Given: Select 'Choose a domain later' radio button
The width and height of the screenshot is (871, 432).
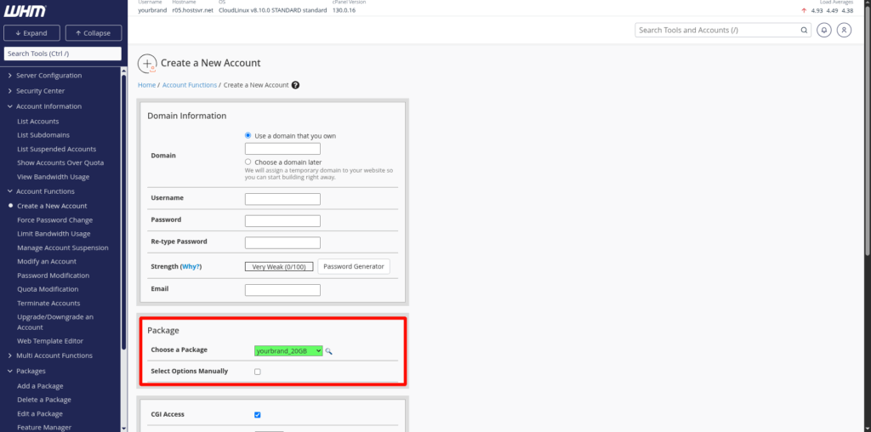Looking at the screenshot, I should click(x=248, y=162).
